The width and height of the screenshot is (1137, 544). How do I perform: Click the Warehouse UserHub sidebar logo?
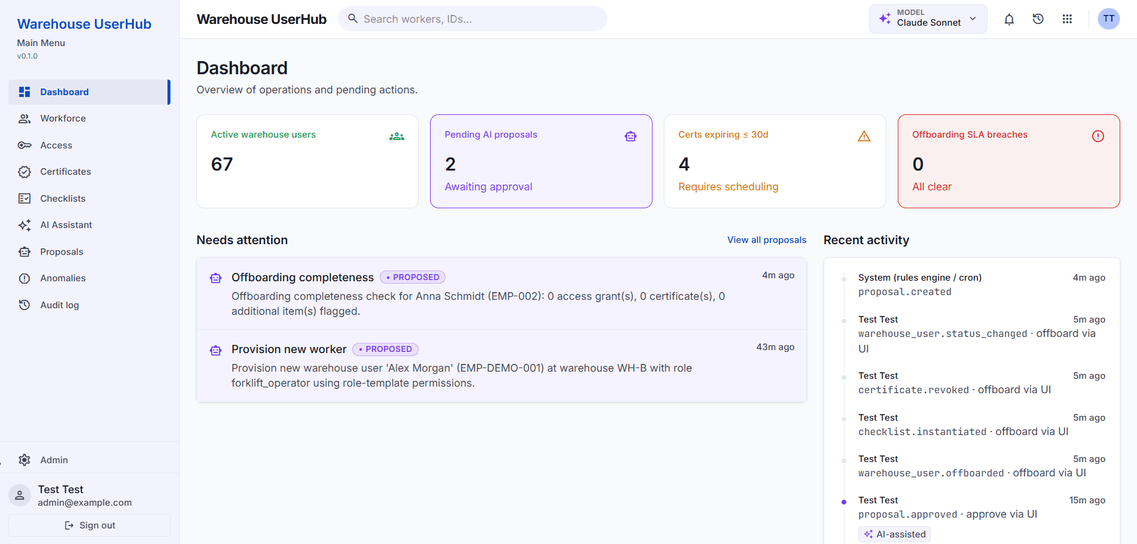tap(84, 24)
